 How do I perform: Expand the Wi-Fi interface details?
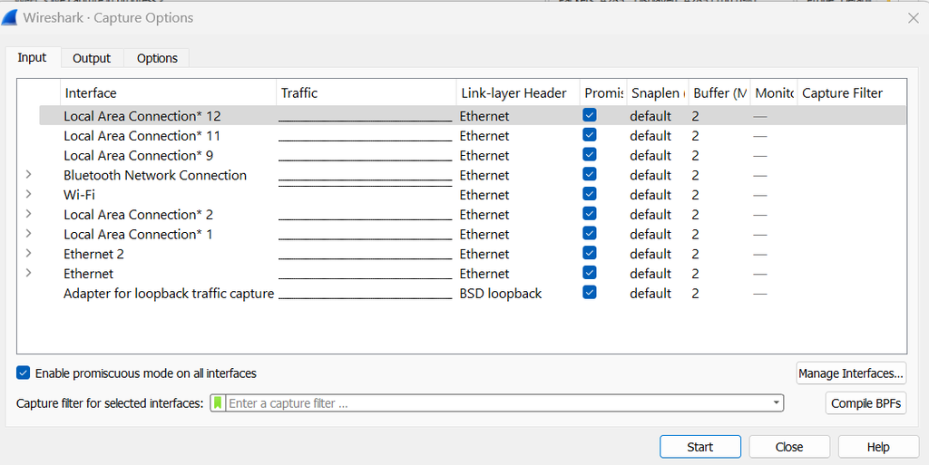pos(28,195)
